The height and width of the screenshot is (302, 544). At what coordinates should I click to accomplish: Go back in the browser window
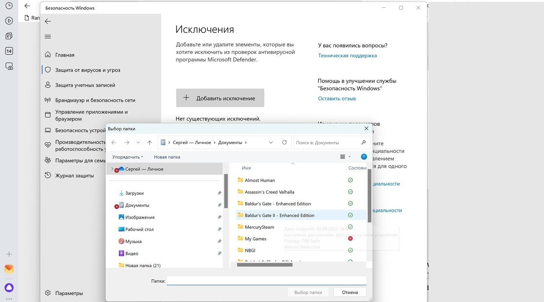tap(27, 6)
